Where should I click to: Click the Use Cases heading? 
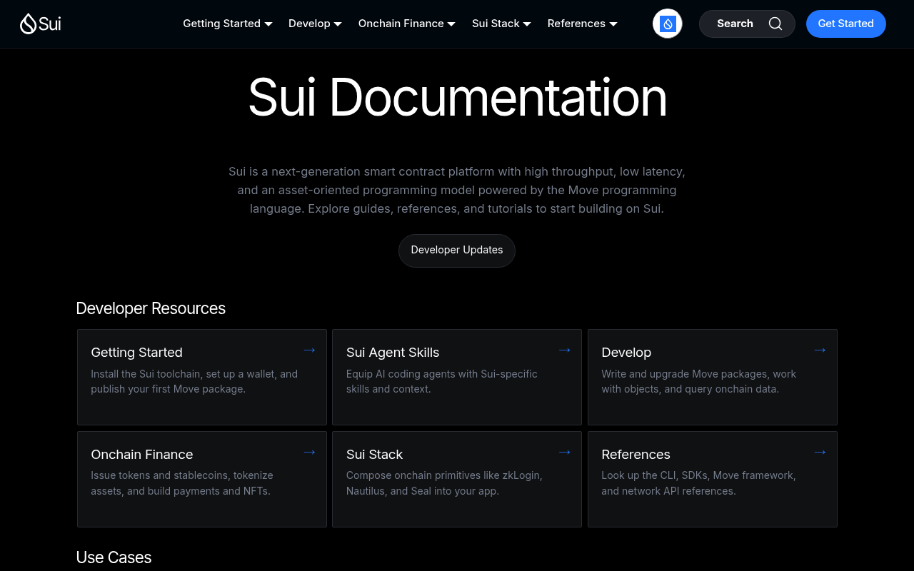tap(114, 557)
